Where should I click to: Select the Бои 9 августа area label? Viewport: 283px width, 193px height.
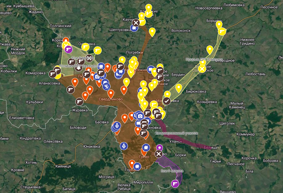(x=172, y=171)
